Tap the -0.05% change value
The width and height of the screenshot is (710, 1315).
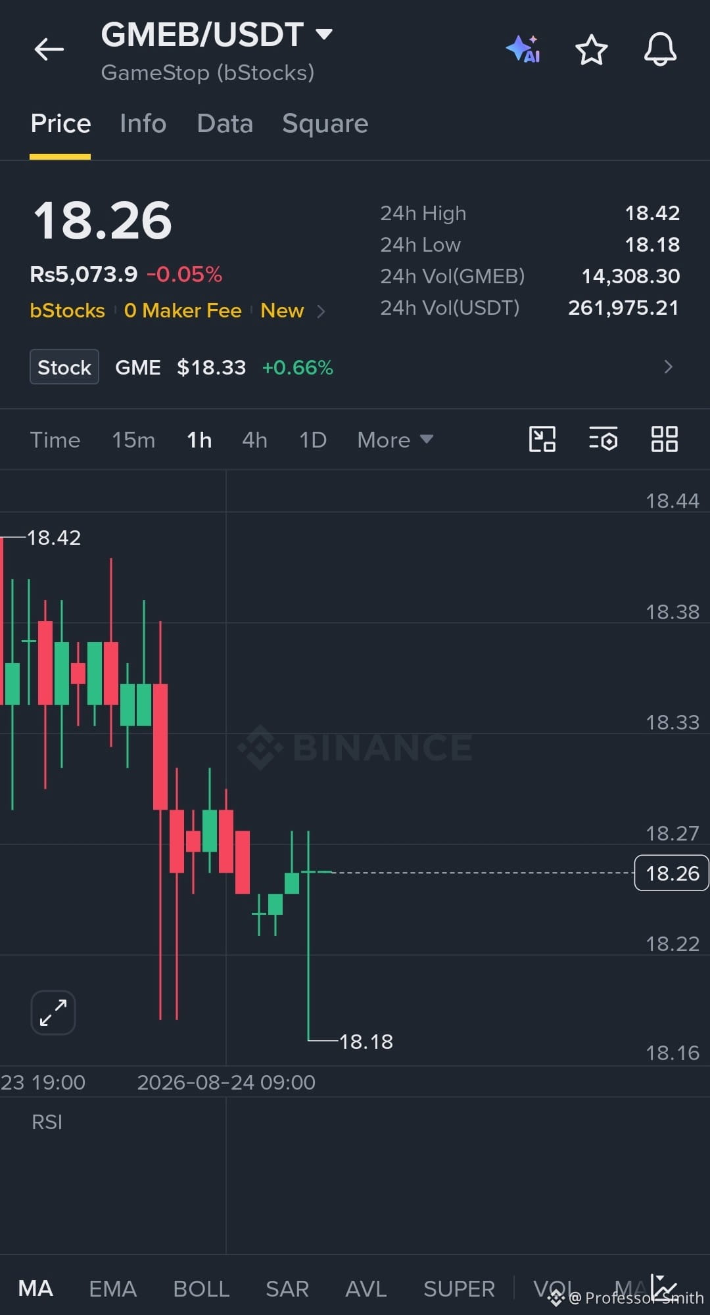click(185, 274)
